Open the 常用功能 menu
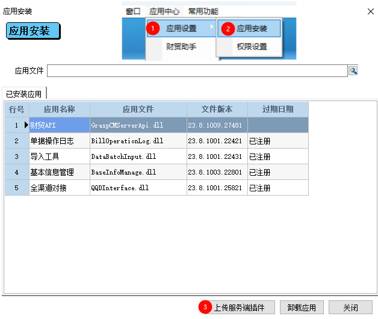The image size is (378, 319). point(203,11)
